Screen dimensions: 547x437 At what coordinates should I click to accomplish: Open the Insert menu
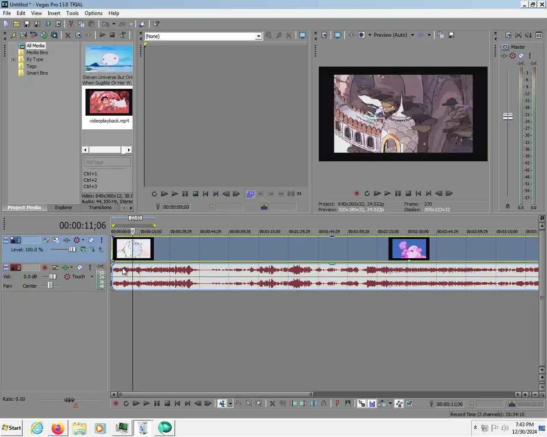(54, 13)
